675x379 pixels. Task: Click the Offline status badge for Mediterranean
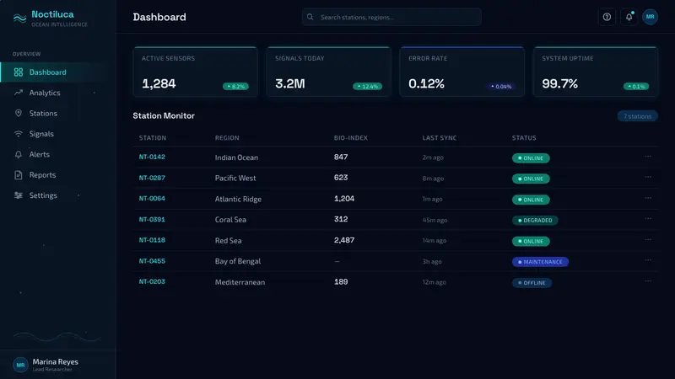point(532,283)
